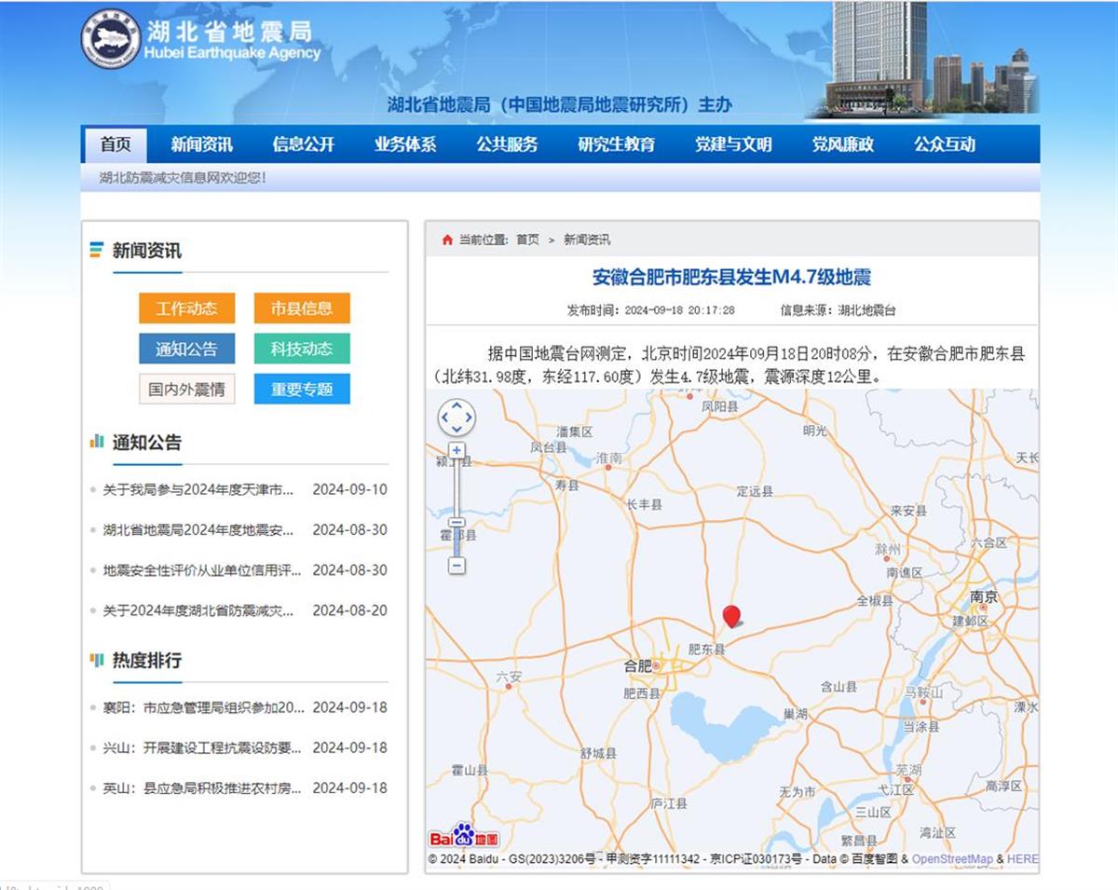The width and height of the screenshot is (1118, 890).
Task: Open the 襄阳 emergency management news link
Action: [x=204, y=707]
